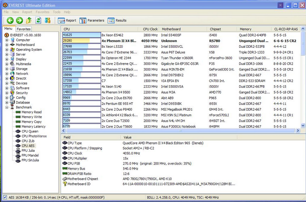Open the Report menu
This screenshot has height=202, width=306.
(x=27, y=12)
